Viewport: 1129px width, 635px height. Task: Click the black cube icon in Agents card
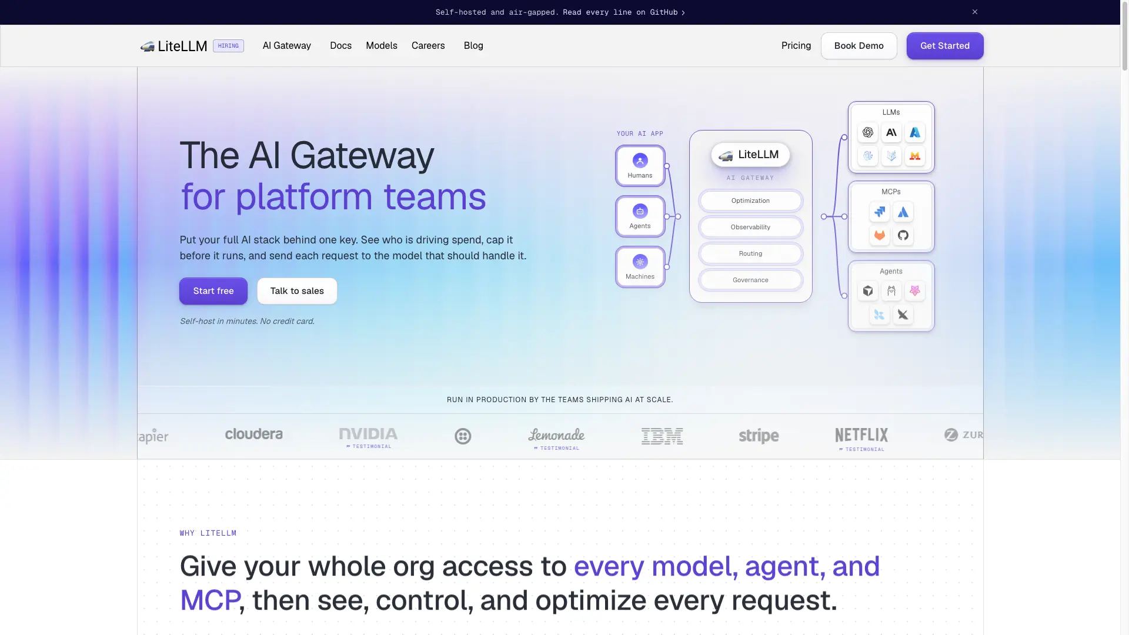[x=868, y=290]
